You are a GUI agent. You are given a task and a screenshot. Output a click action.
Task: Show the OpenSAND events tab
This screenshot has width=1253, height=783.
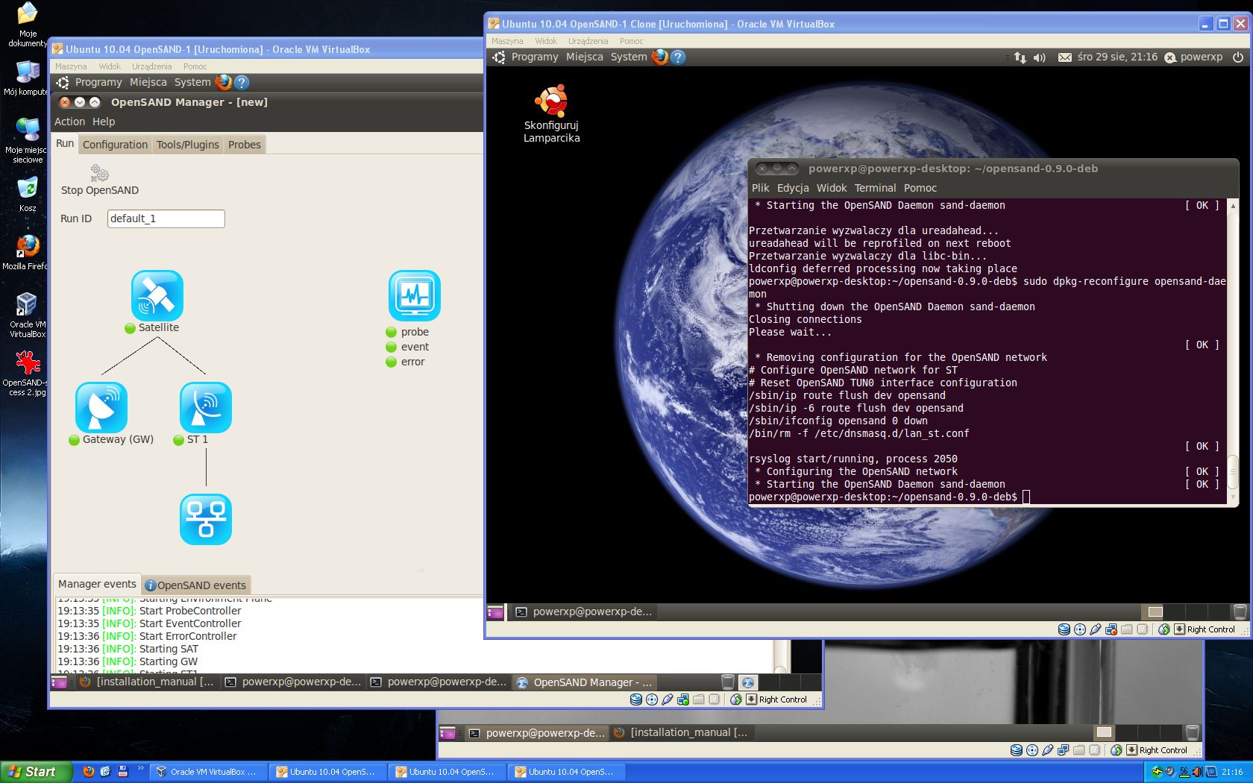click(195, 585)
